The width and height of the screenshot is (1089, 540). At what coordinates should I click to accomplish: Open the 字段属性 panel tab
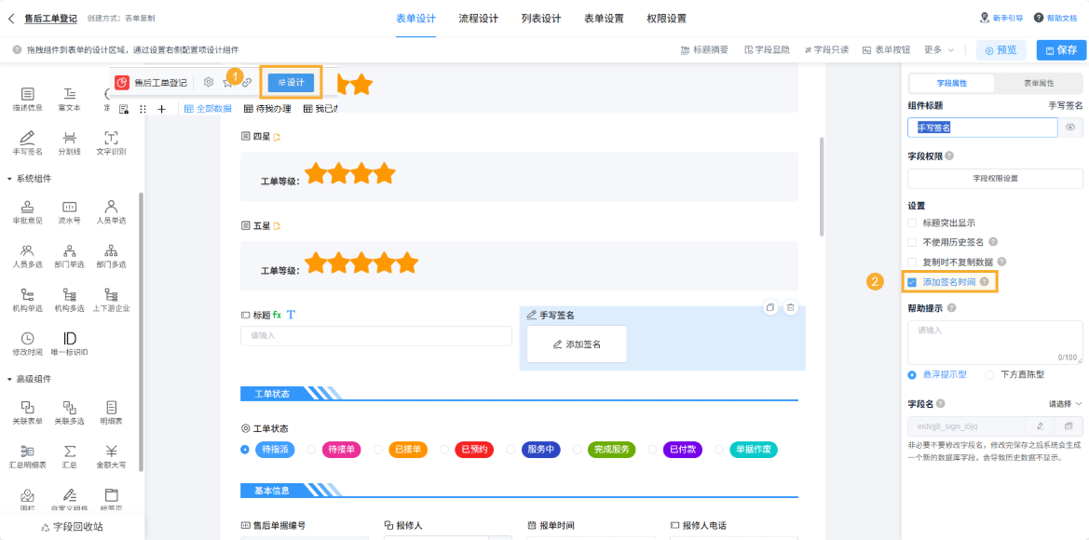(951, 83)
